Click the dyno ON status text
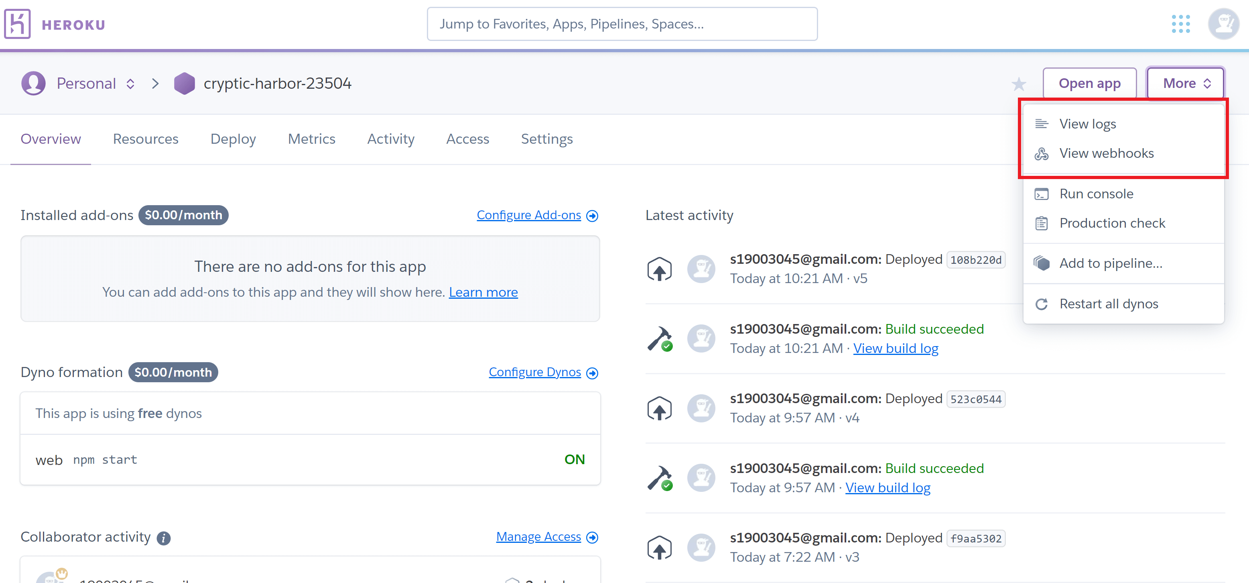Image resolution: width=1249 pixels, height=583 pixels. pyautogui.click(x=575, y=459)
